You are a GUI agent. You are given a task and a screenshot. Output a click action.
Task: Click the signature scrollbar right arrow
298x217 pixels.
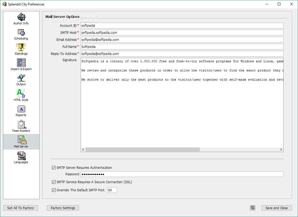tap(281, 150)
